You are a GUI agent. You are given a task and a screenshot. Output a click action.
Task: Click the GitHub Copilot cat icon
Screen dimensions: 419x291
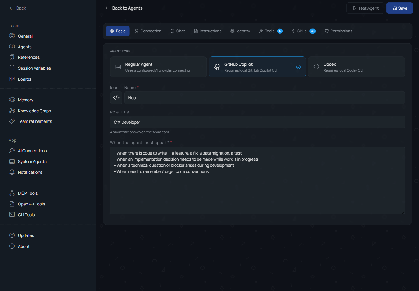point(217,67)
